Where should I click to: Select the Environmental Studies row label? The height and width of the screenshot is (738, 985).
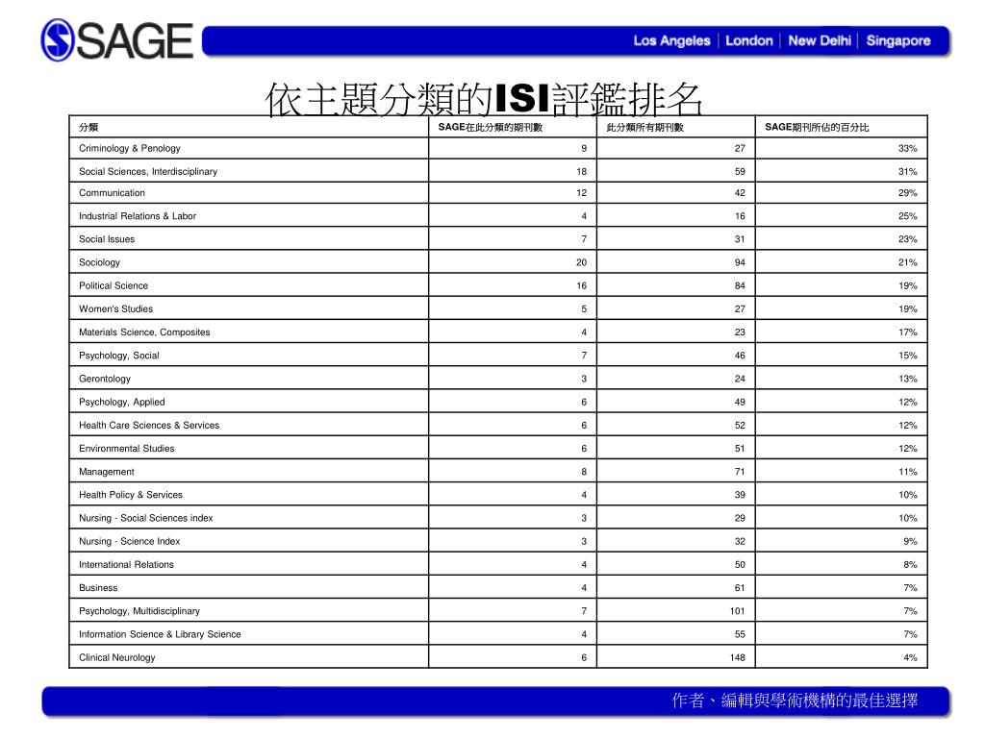[126, 448]
